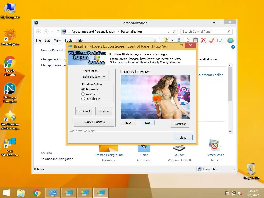Click the folder options checklist toolbar icon
Image resolution: width=264 pixels, height=198 pixels.
tap(167, 40)
